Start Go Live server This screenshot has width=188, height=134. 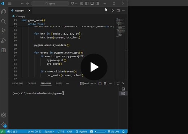coord(113,131)
